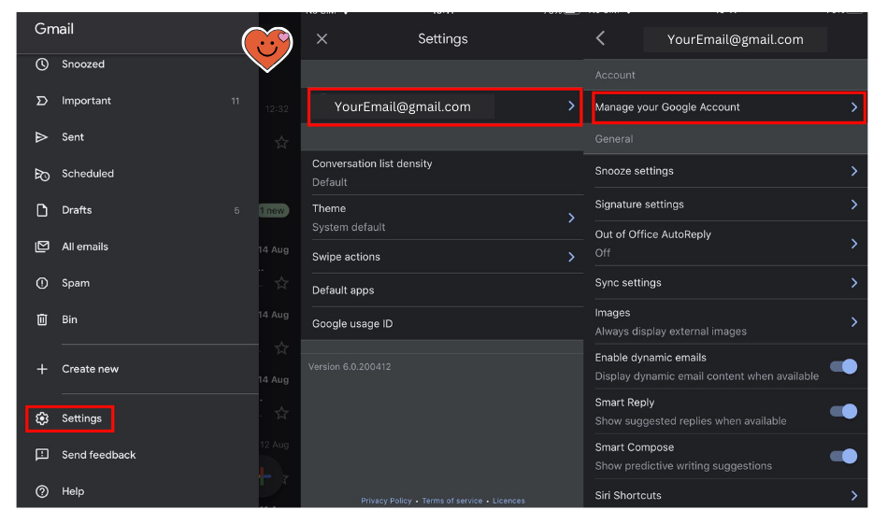Open the Terms of service link

pos(452,501)
